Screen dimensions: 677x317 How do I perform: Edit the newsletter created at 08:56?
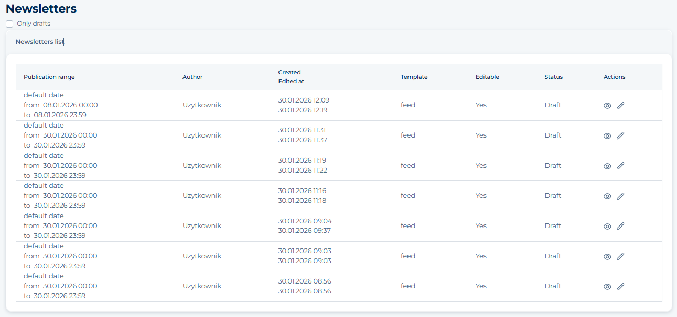pos(620,287)
